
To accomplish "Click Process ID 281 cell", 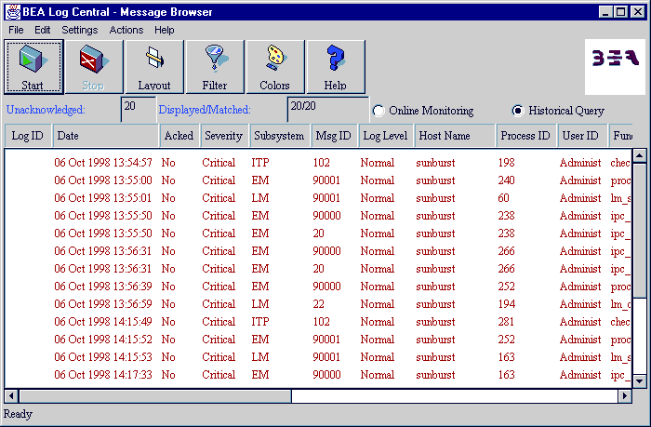I will point(506,322).
